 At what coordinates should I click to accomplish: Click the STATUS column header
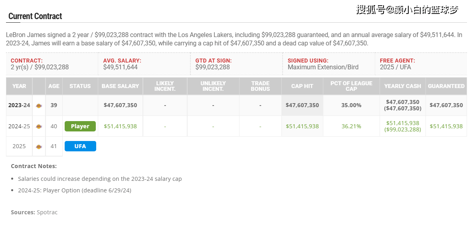tap(80, 86)
